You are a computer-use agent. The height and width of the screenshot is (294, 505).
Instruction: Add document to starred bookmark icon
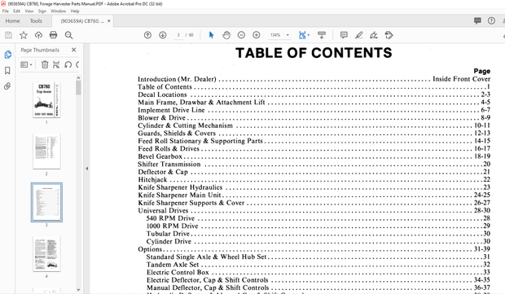point(24,35)
